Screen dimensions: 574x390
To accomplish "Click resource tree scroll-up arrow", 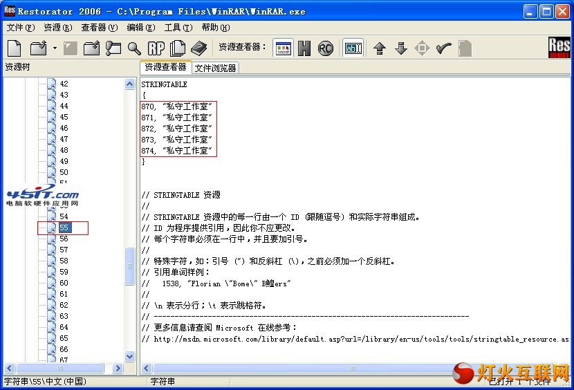I will 129,84.
